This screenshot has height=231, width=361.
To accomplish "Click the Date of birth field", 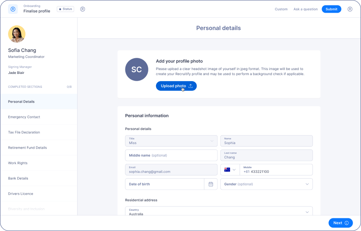I will coord(164,184).
